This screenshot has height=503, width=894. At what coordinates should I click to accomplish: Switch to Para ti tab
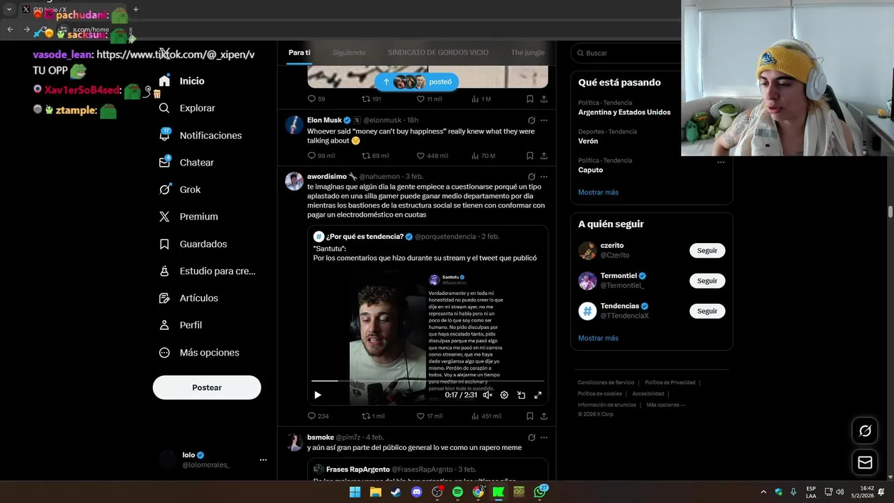300,52
